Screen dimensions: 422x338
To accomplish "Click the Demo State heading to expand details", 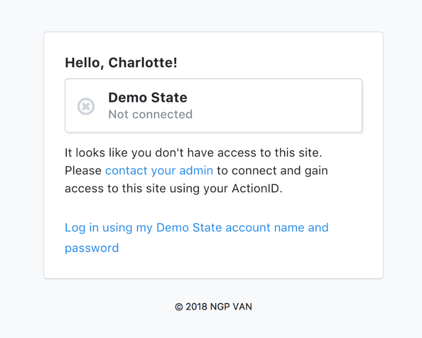I will click(x=148, y=97).
